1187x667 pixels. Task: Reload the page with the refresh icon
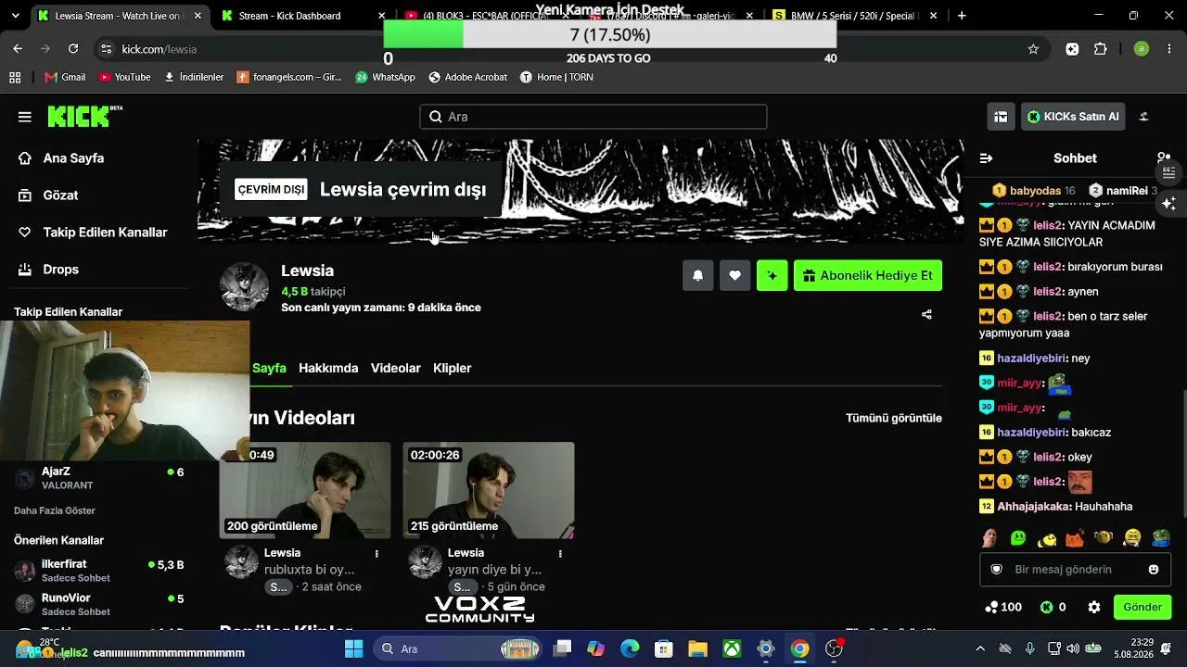(x=73, y=49)
